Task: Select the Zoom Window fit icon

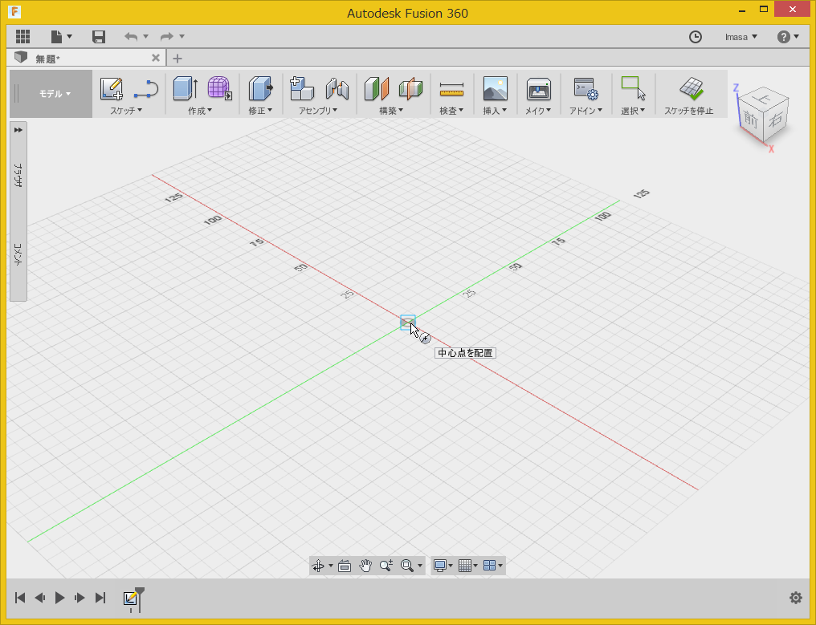Action: 407,566
